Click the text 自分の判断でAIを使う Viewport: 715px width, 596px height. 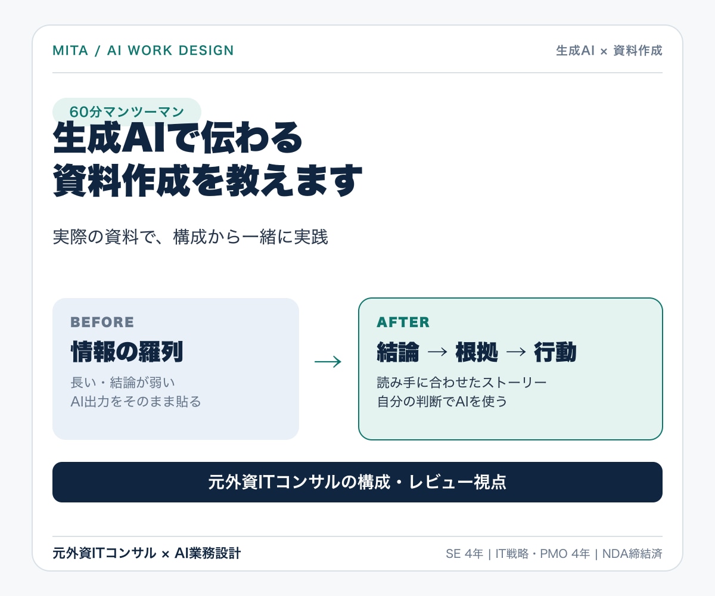[x=442, y=402]
